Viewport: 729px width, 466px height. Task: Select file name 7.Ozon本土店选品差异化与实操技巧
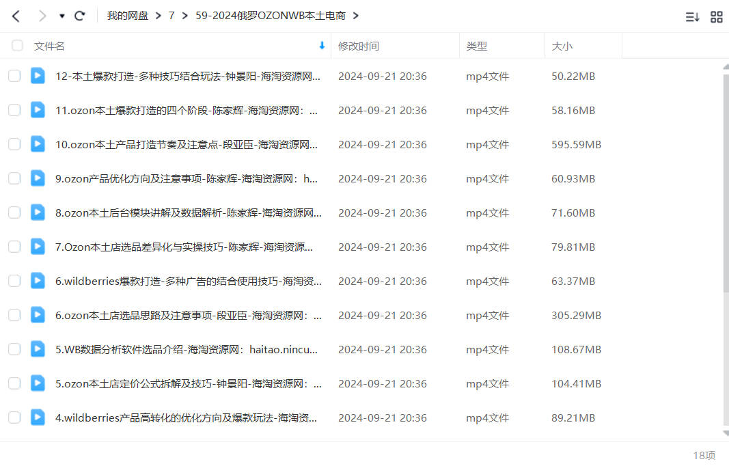point(184,247)
